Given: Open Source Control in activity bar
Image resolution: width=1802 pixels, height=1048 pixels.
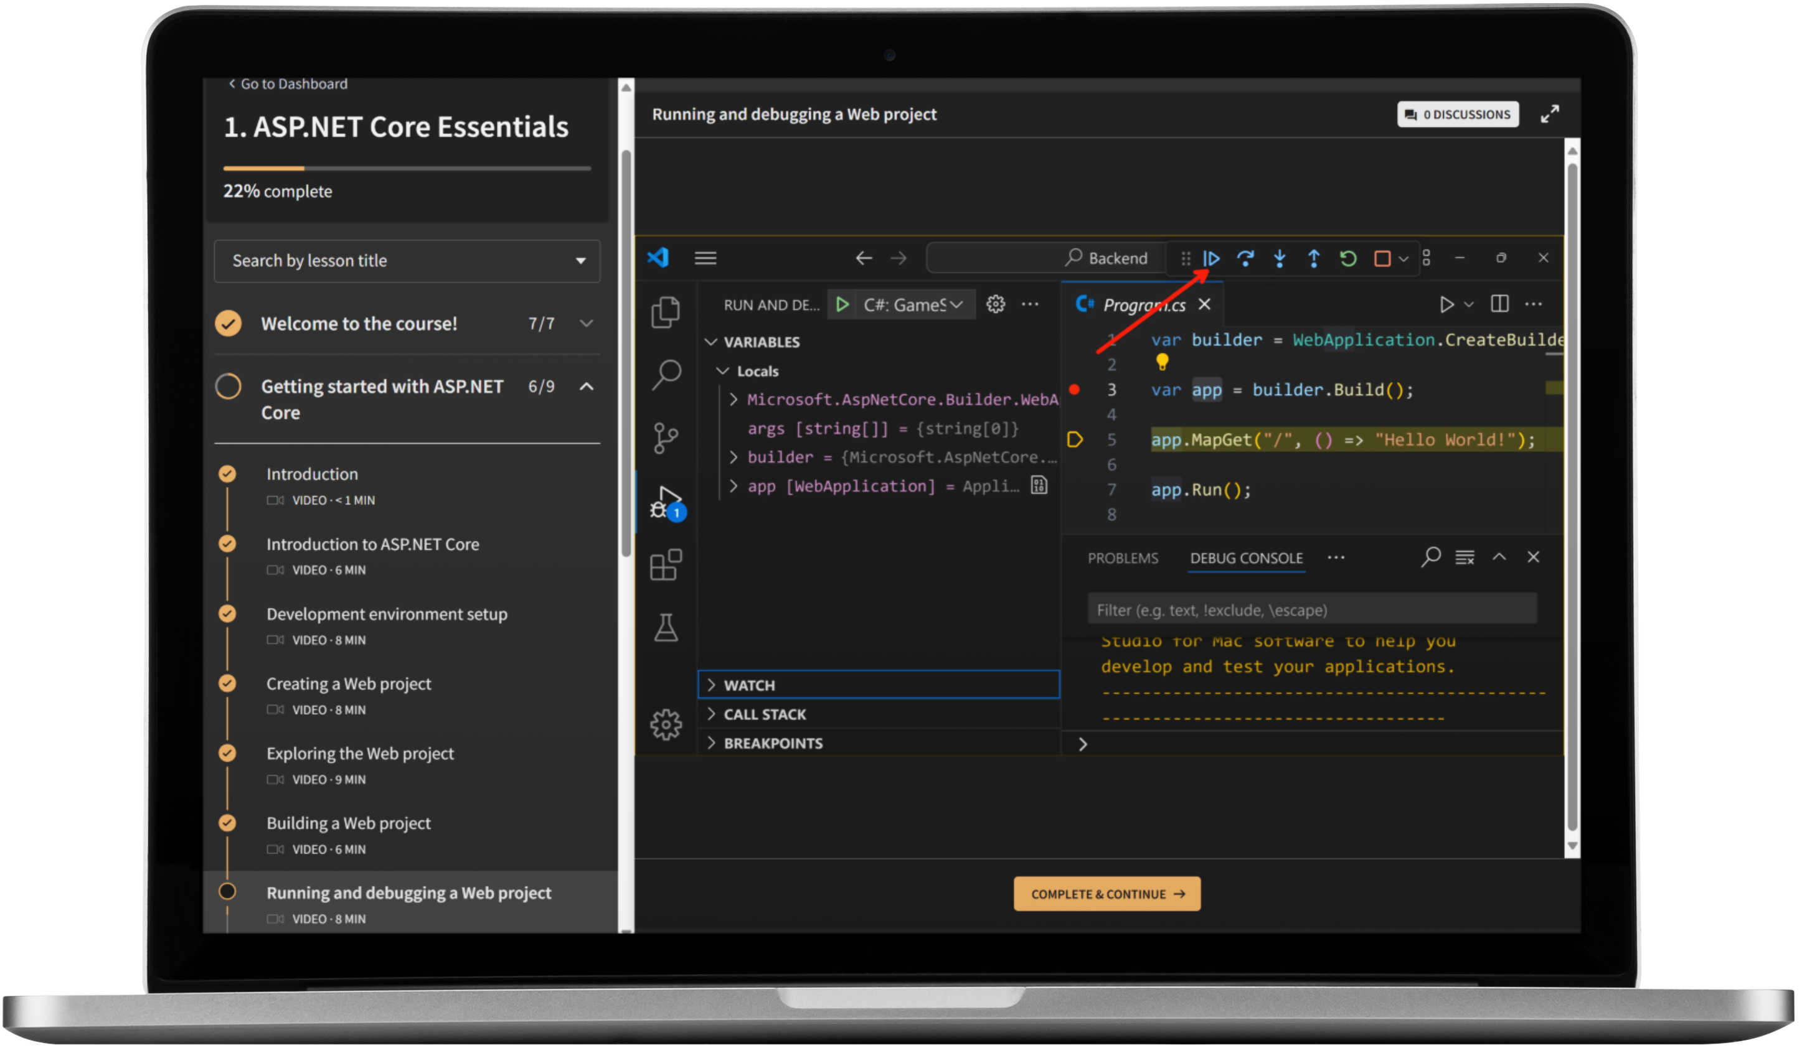Looking at the screenshot, I should (x=666, y=437).
